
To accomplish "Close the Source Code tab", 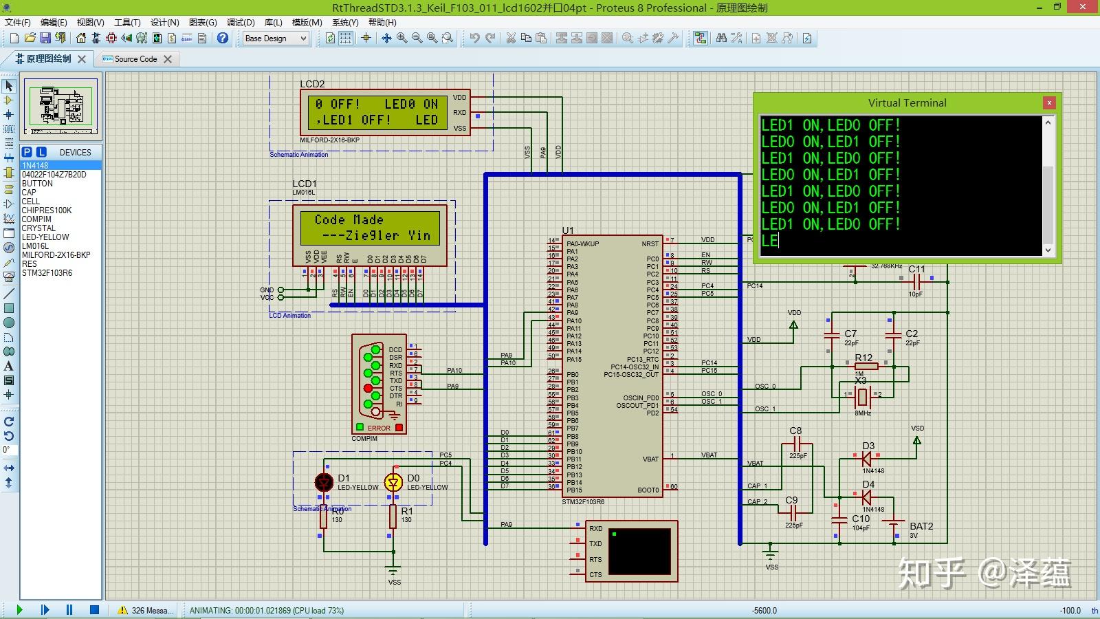I will pos(167,59).
